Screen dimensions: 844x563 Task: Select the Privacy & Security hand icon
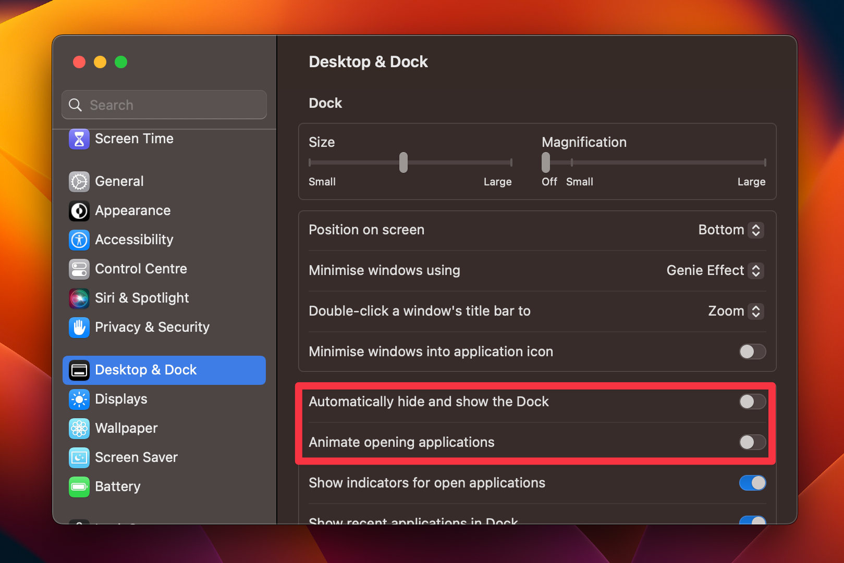pos(79,328)
